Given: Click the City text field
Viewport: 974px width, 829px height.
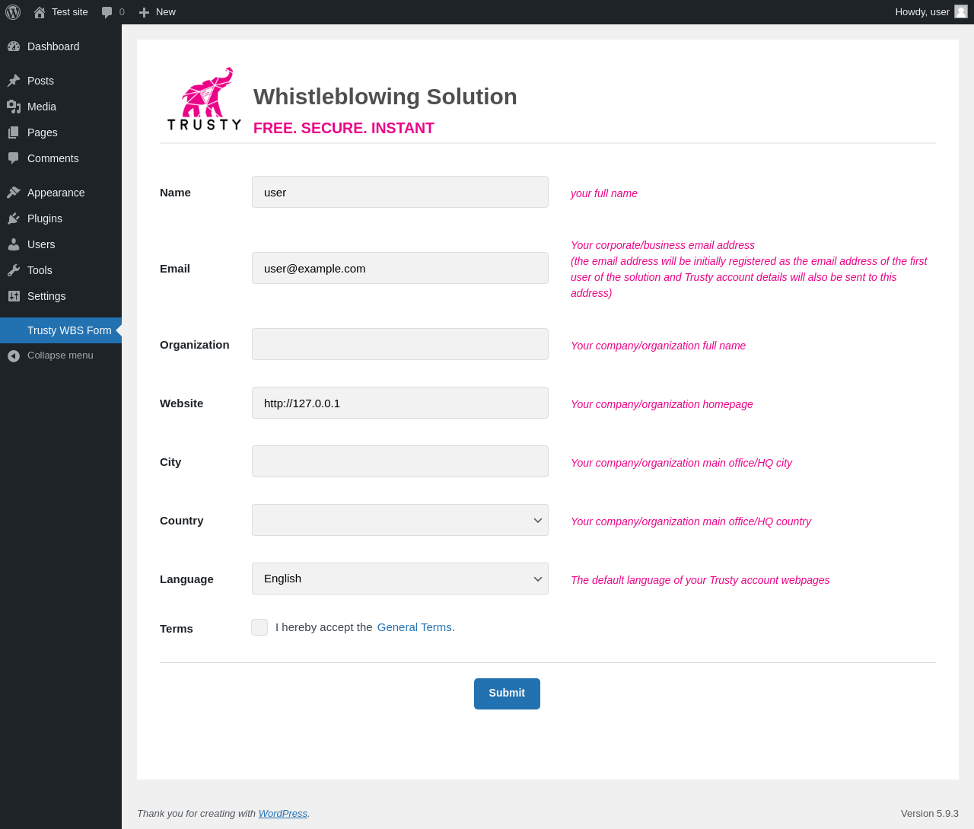Looking at the screenshot, I should pyautogui.click(x=400, y=461).
